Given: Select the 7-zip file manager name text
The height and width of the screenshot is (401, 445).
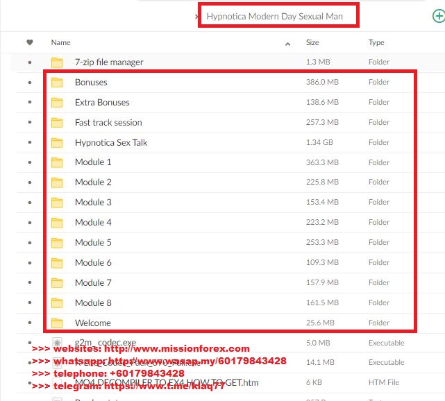Looking at the screenshot, I should (109, 62).
